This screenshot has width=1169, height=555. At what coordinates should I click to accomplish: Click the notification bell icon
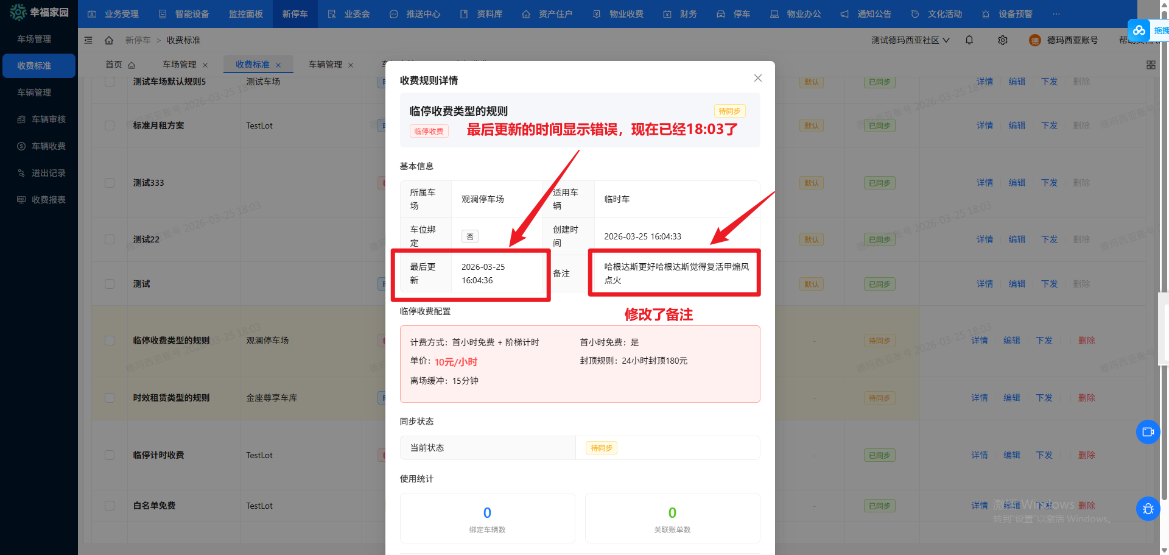pyautogui.click(x=969, y=40)
